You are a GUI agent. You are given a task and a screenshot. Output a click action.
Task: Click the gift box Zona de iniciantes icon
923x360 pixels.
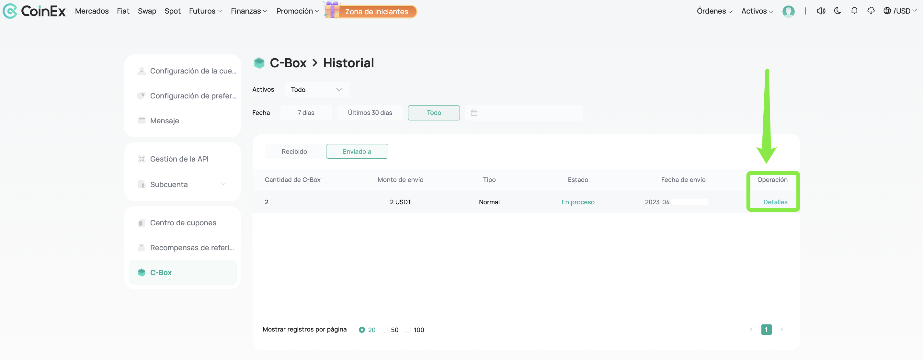[x=332, y=10]
